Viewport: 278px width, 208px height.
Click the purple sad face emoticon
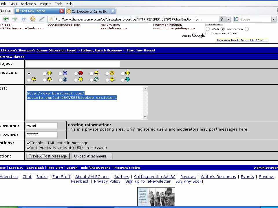(65, 73)
